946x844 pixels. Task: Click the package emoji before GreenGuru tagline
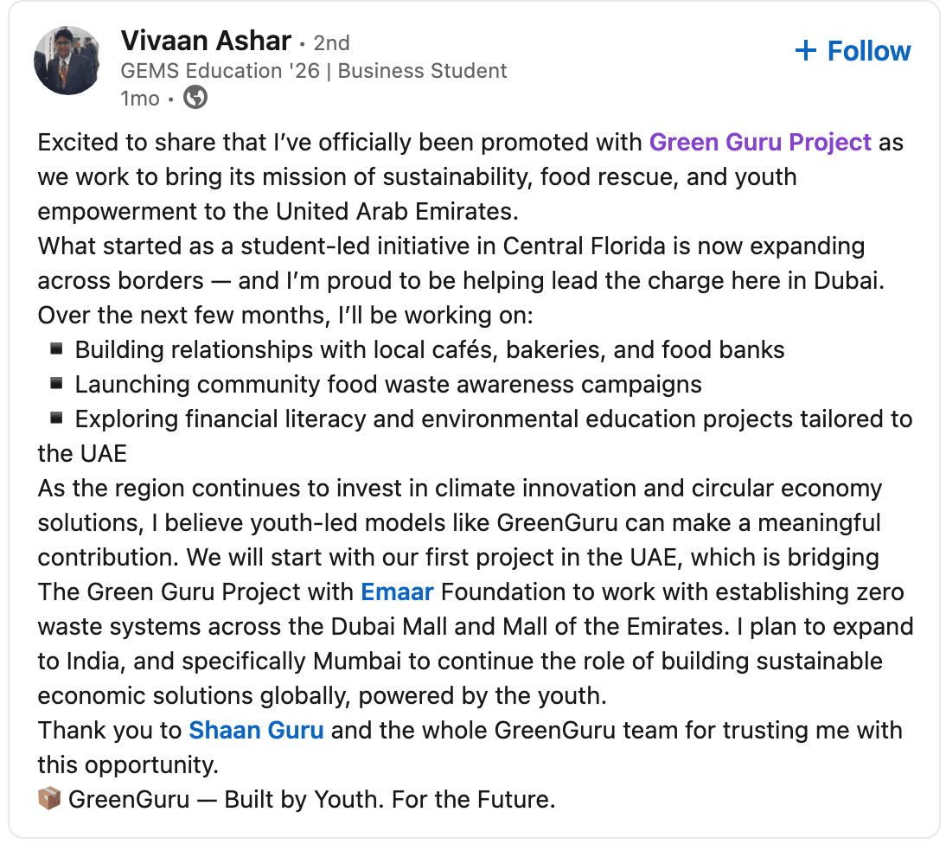[x=49, y=799]
